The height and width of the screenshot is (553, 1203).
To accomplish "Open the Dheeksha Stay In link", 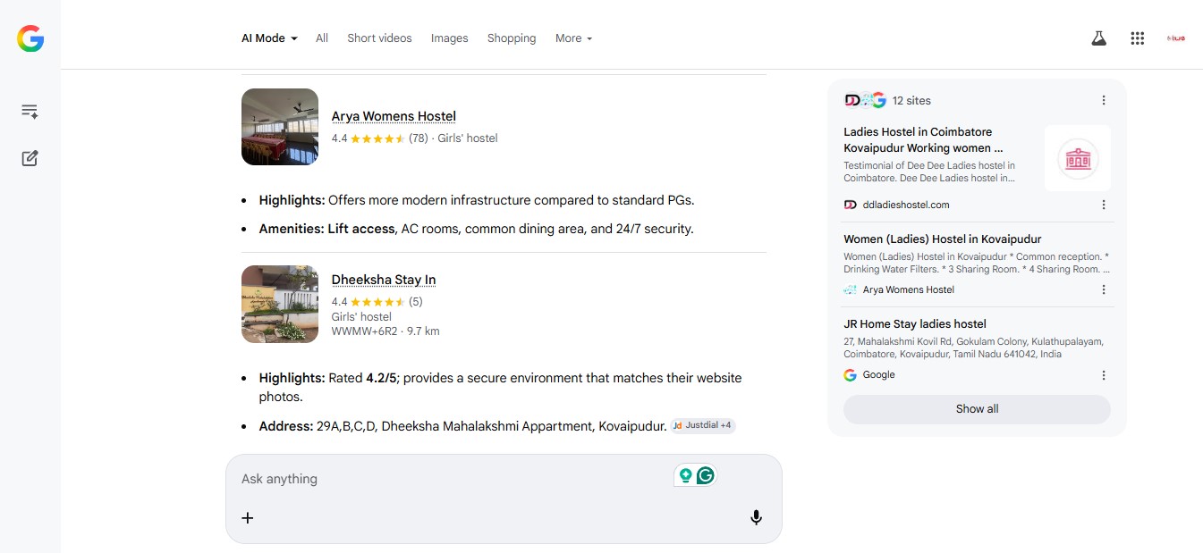I will coord(384,280).
